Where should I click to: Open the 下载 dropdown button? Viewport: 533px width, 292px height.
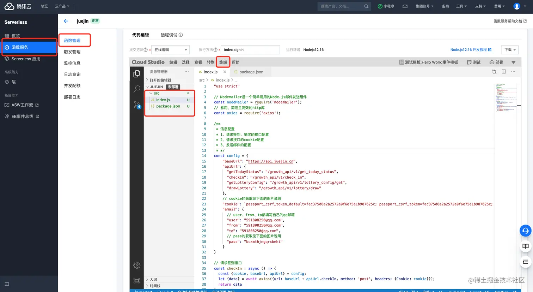point(510,50)
